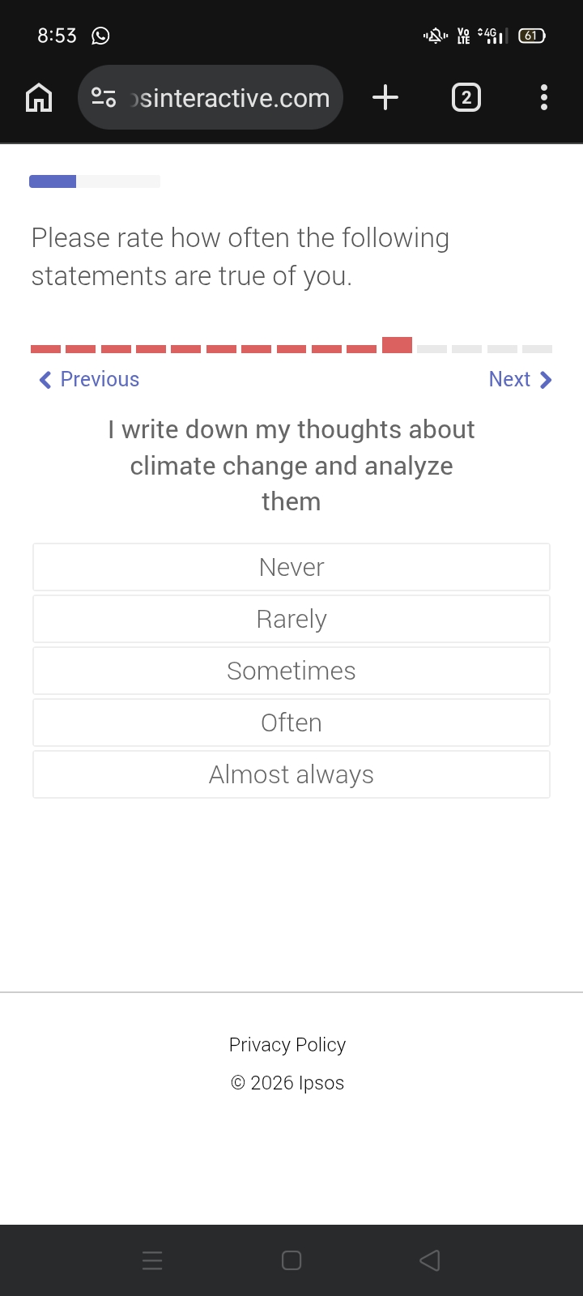
Task: Jump to the first red statement segment
Action: [x=45, y=349]
